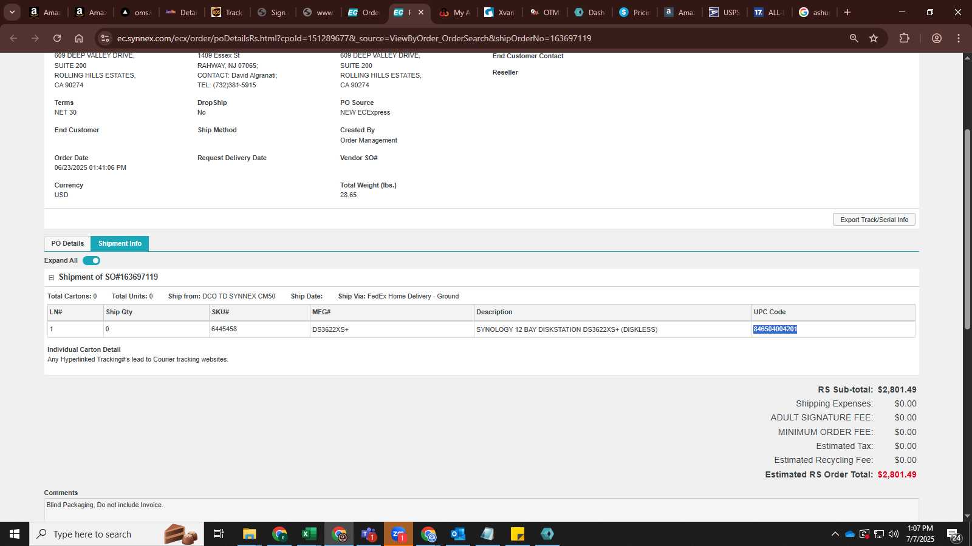The width and height of the screenshot is (972, 546).
Task: Click the Order Date value 06/23/2025
Action: (x=91, y=167)
